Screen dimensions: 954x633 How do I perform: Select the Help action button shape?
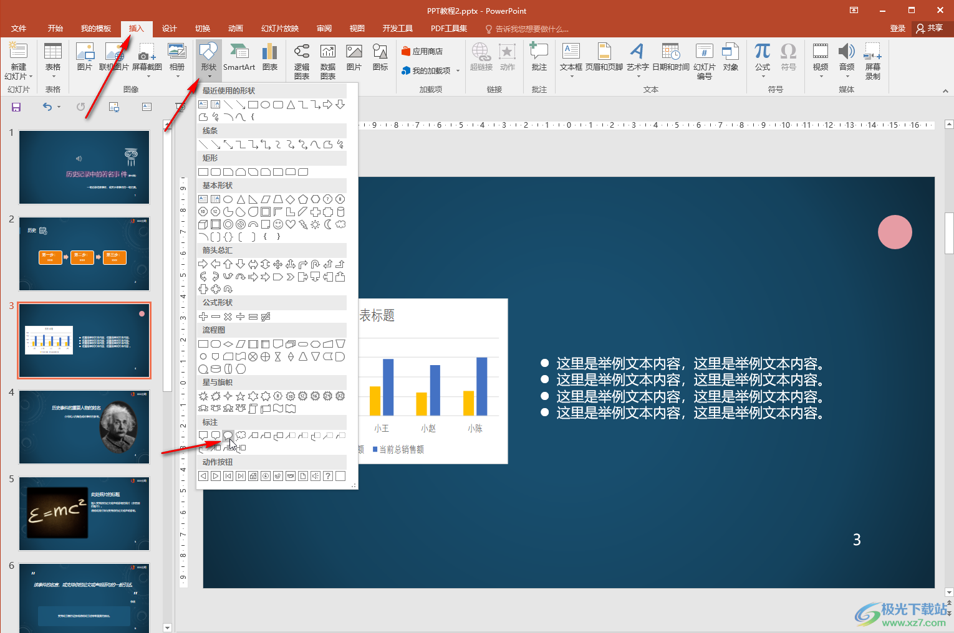328,476
